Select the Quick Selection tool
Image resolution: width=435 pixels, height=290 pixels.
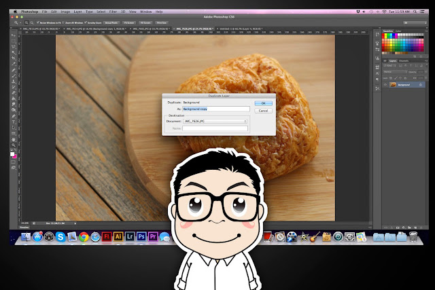click(x=14, y=53)
